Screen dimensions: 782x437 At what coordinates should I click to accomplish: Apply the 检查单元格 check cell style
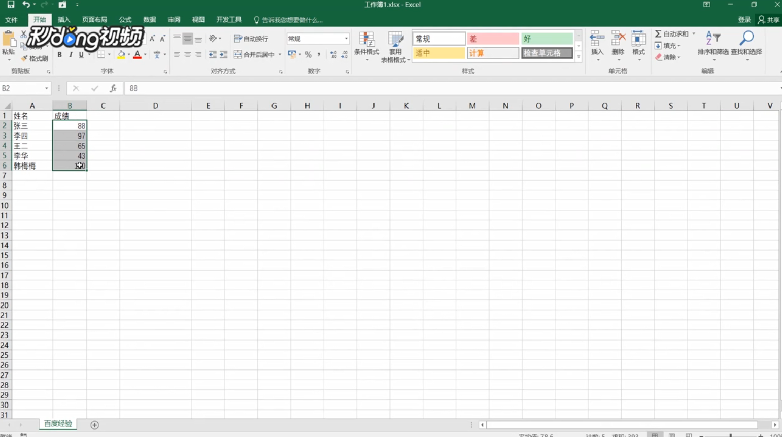[x=547, y=53]
